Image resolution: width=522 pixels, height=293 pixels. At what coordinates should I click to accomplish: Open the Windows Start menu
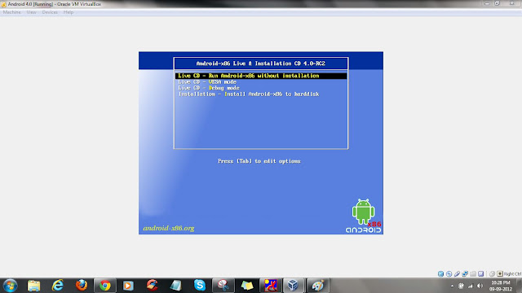[x=10, y=286]
